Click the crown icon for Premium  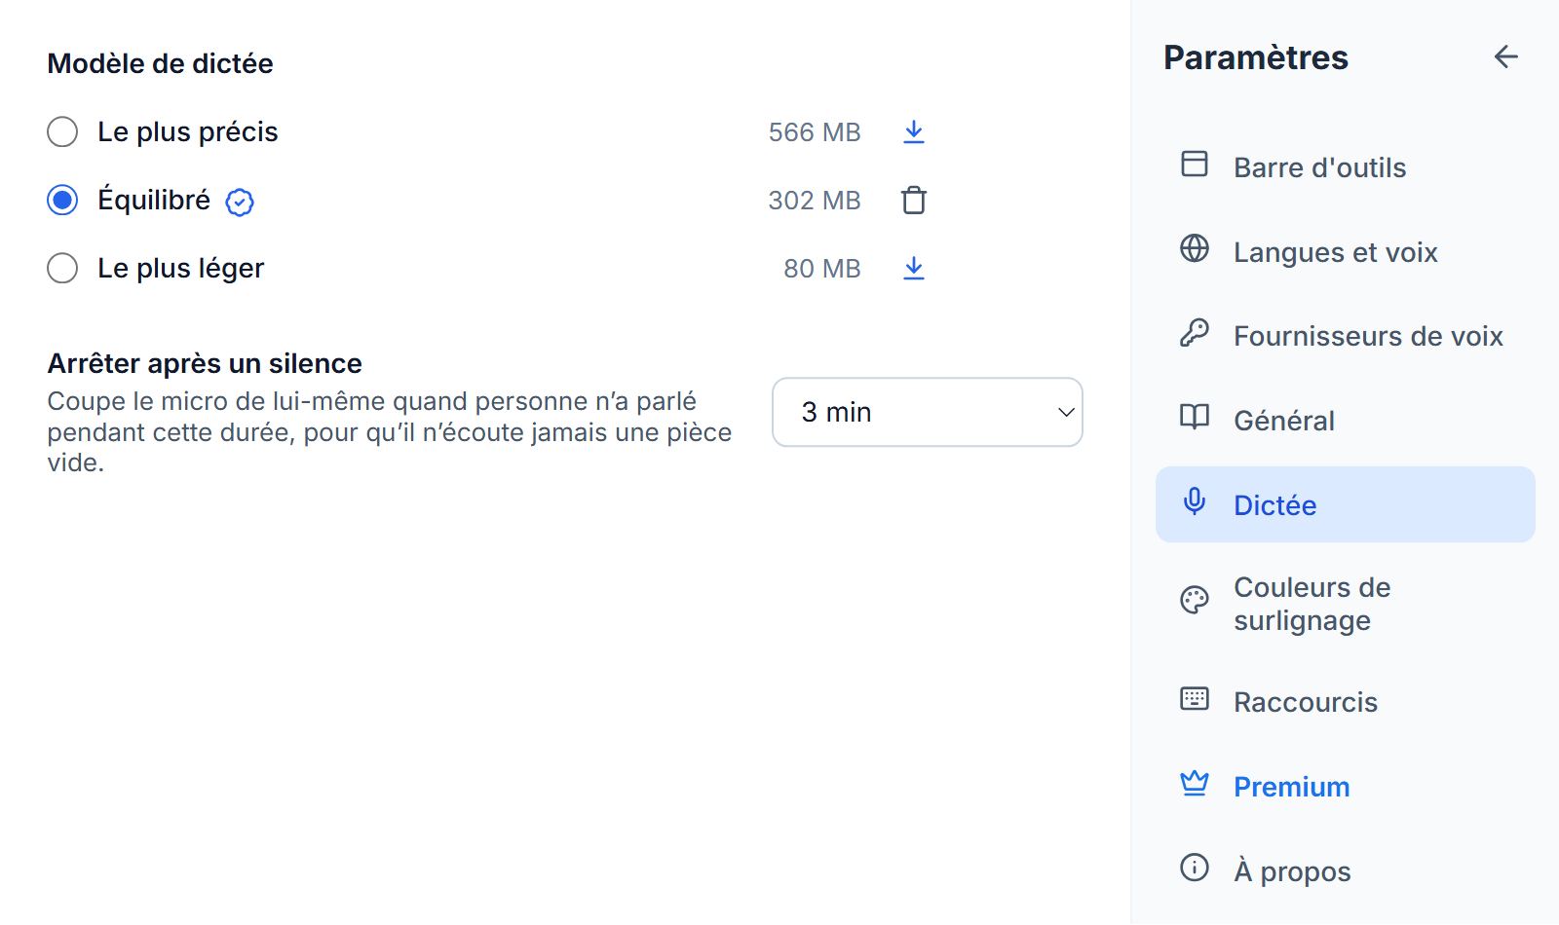(1195, 783)
